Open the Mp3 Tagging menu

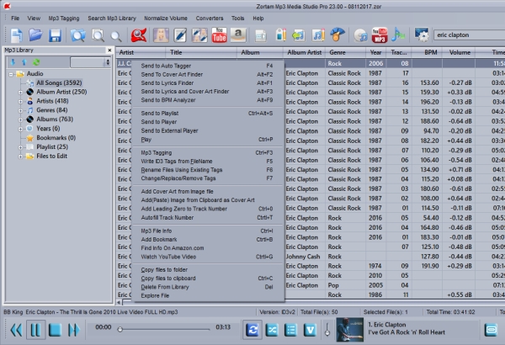point(64,19)
